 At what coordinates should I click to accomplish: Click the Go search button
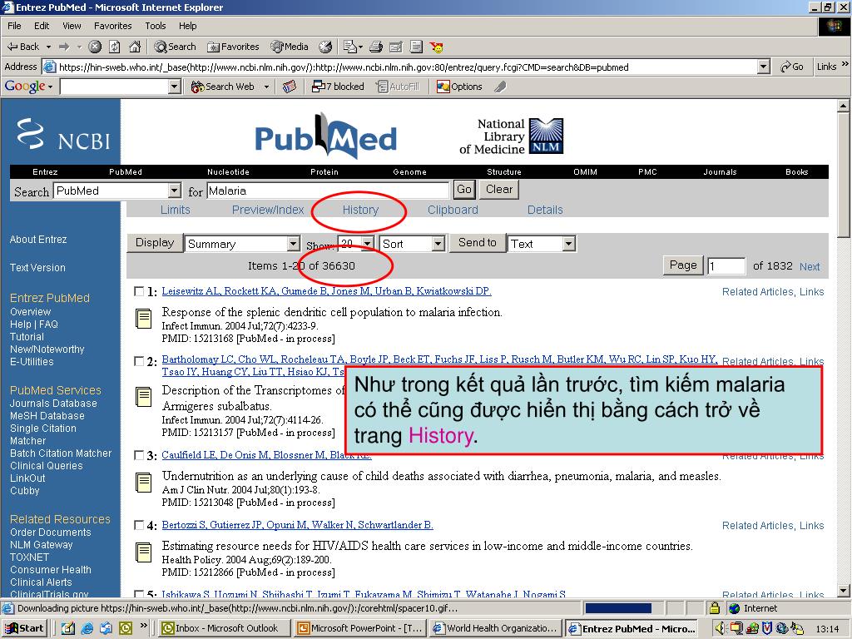click(x=464, y=189)
